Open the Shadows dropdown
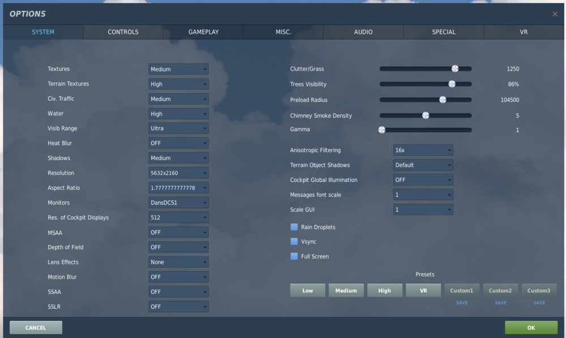This screenshot has width=566, height=338. pyautogui.click(x=178, y=158)
